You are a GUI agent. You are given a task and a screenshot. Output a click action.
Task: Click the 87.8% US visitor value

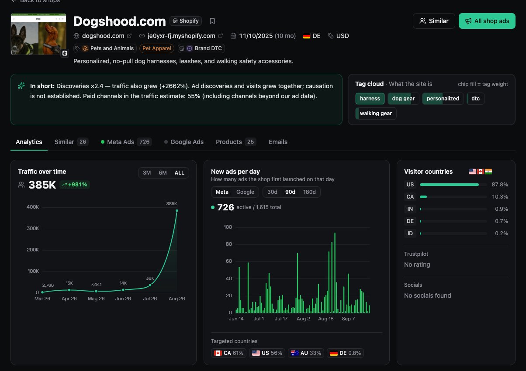[500, 185]
